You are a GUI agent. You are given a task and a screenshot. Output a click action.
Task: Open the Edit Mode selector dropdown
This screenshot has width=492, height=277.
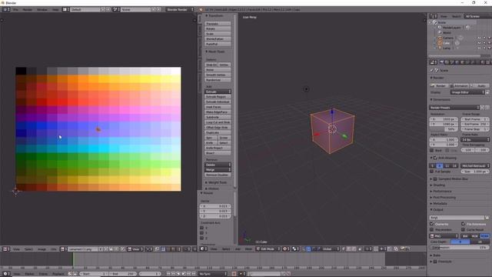(268, 249)
